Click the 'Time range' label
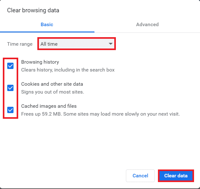This screenshot has width=200, height=189. pos(20,44)
